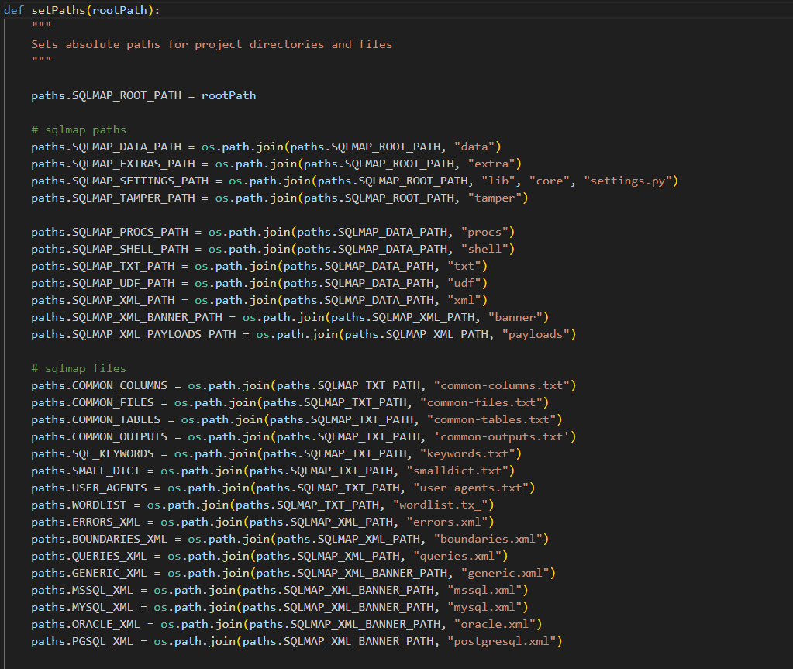Click the assigned name paths.COMMON_TABLES
The width and height of the screenshot is (793, 669).
click(x=96, y=419)
